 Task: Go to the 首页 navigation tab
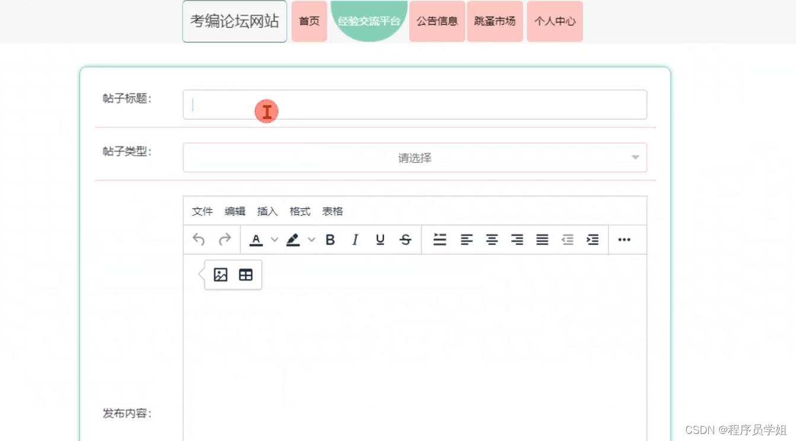pyautogui.click(x=309, y=21)
